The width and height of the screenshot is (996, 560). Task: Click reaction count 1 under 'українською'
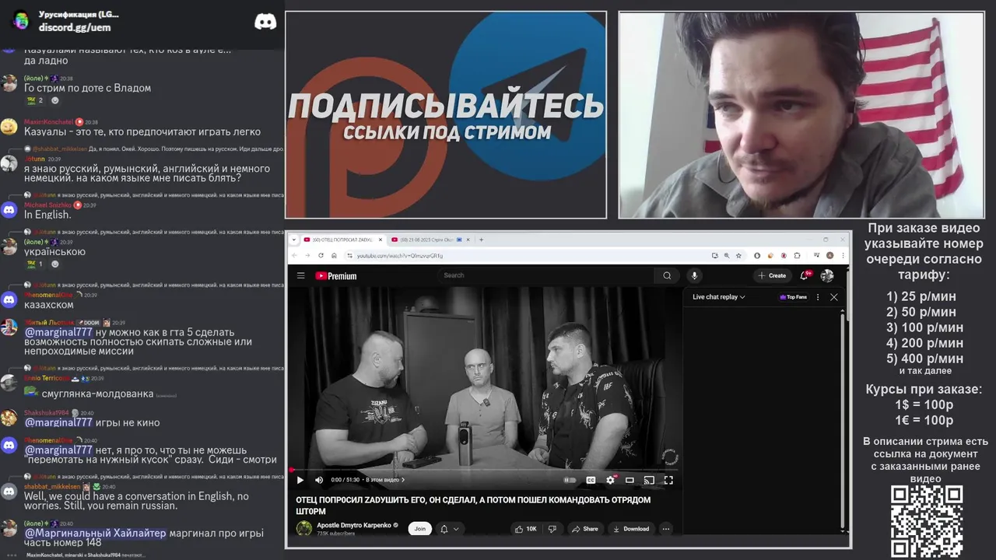coord(35,264)
